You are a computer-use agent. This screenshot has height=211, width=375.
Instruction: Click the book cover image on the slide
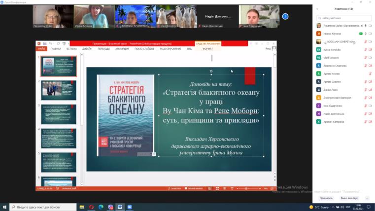(x=126, y=115)
